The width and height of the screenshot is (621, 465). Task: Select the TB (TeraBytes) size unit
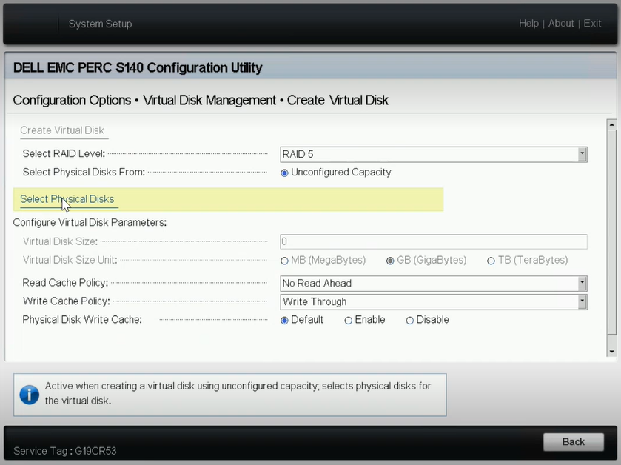coord(491,261)
